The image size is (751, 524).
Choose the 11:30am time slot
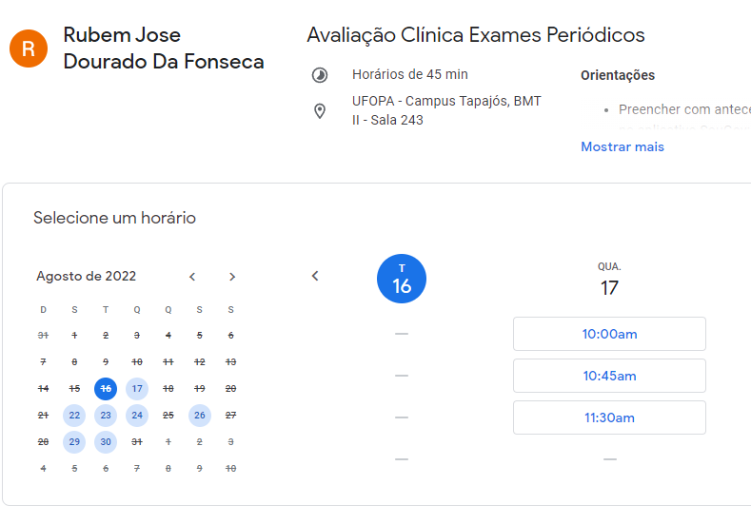[609, 417]
